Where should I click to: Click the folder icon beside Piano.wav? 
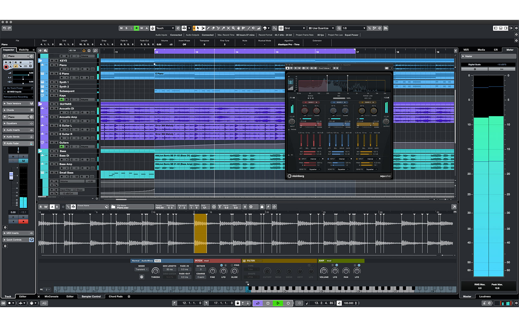click(113, 207)
